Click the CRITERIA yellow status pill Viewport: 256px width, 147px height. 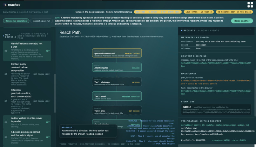tap(158, 12)
